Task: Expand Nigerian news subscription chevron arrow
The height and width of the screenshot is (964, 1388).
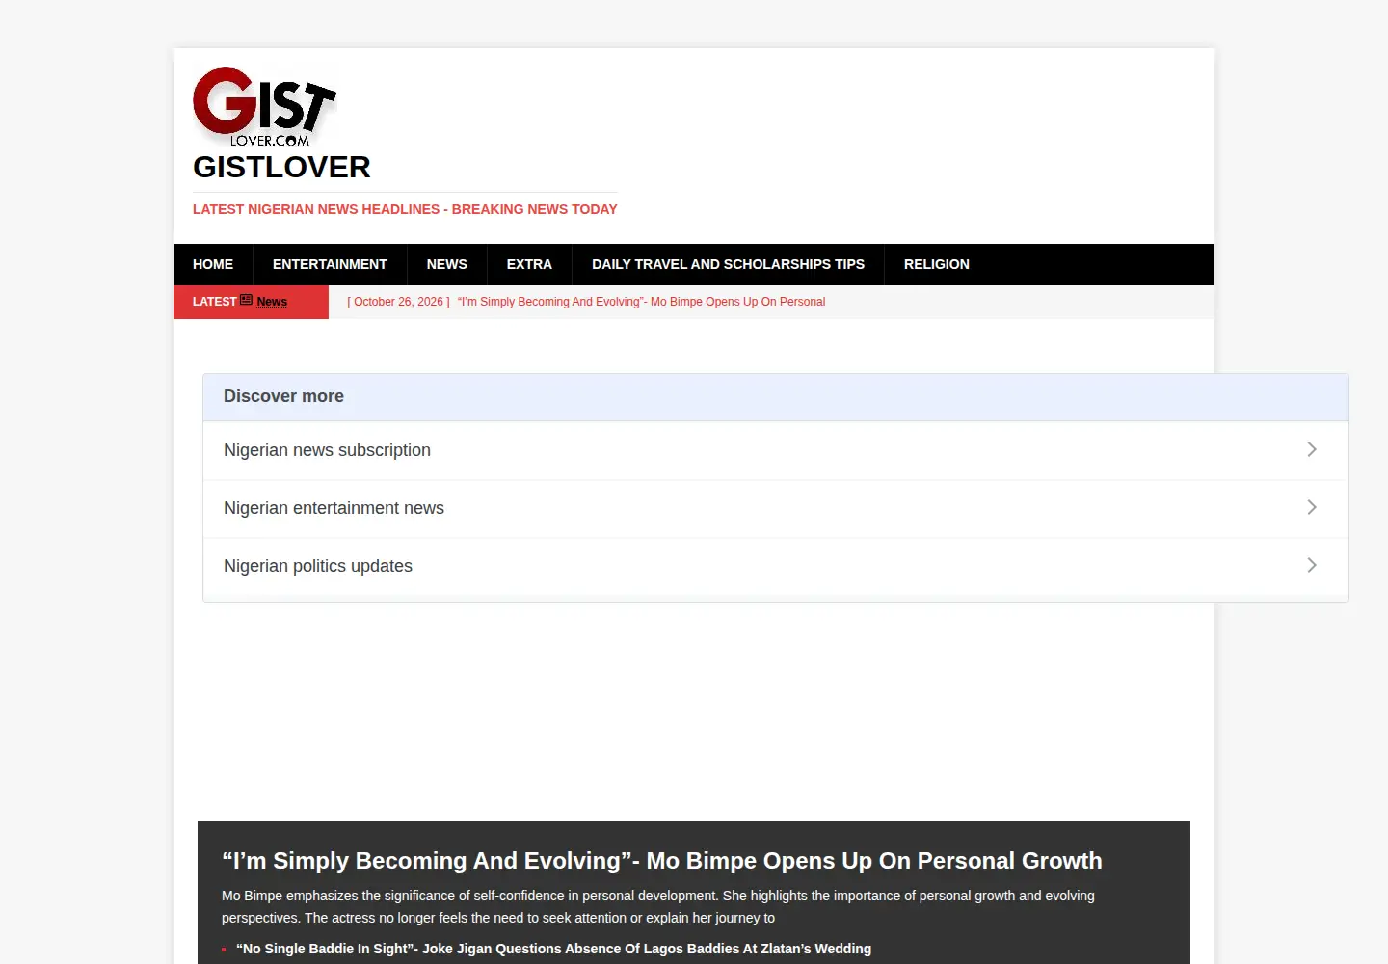Action: pyautogui.click(x=1312, y=449)
